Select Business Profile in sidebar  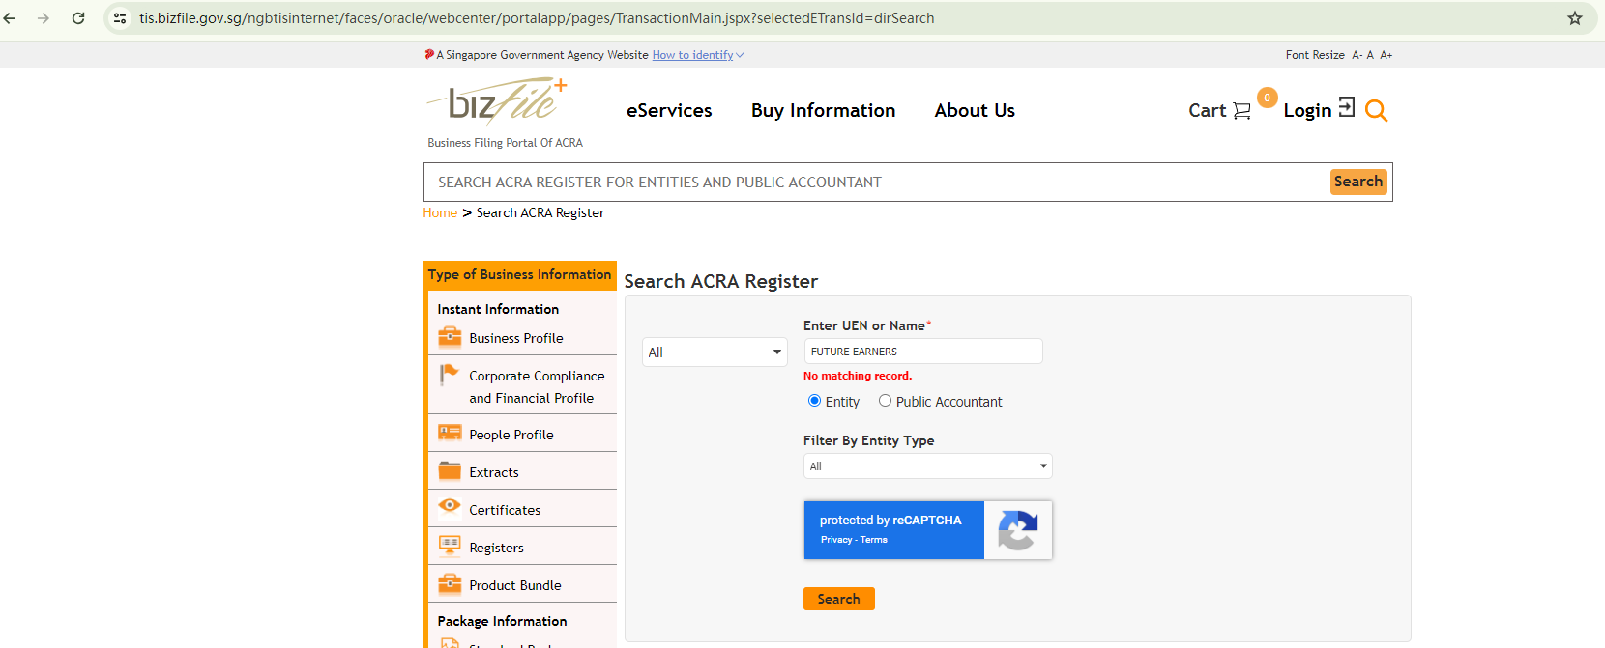coord(516,338)
